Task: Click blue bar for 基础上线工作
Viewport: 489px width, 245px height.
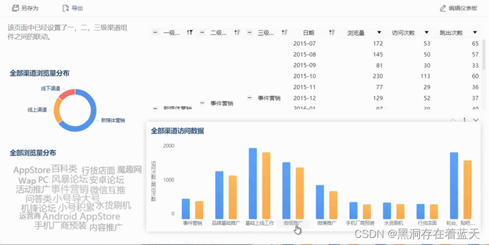Action: pyautogui.click(x=253, y=183)
